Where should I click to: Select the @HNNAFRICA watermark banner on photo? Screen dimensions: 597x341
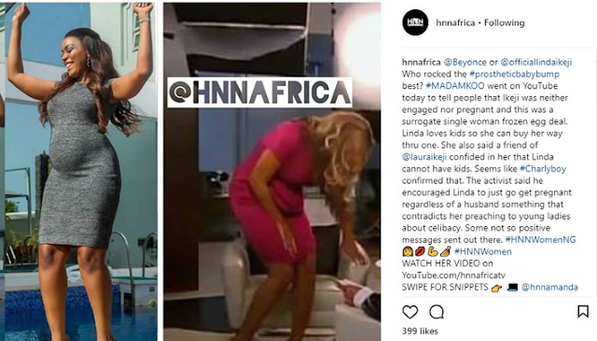coord(259,92)
